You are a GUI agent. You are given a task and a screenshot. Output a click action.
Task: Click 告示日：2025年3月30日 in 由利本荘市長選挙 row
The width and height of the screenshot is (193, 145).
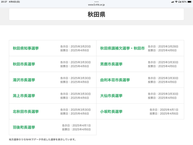163,78
